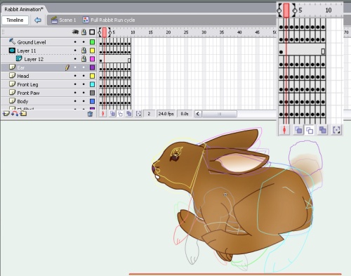Lock the Ground Level layer
The width and height of the screenshot is (351, 276).
click(84, 42)
